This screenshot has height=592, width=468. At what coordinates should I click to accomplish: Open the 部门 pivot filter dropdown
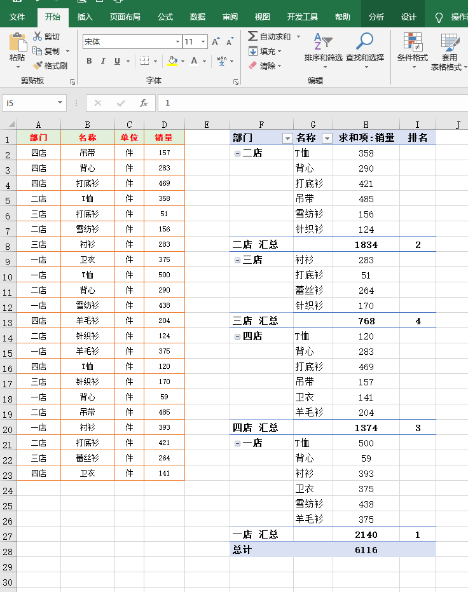click(x=287, y=138)
